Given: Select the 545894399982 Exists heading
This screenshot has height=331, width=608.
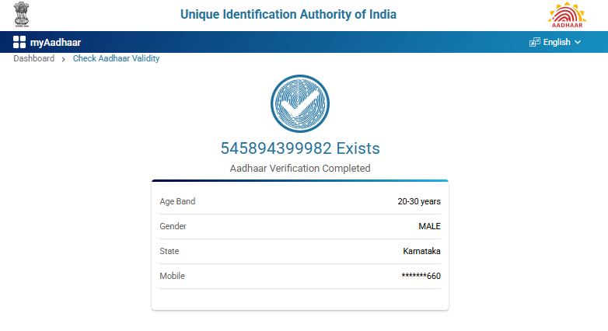Looking at the screenshot, I should pyautogui.click(x=300, y=148).
